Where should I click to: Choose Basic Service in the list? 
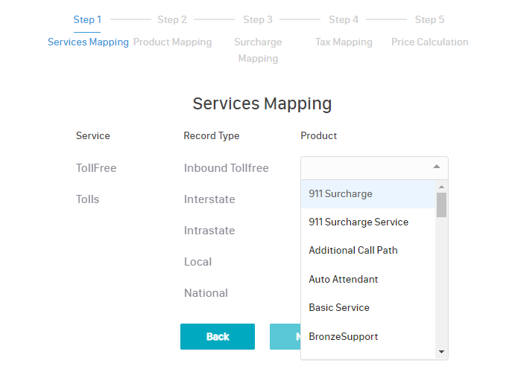point(339,308)
